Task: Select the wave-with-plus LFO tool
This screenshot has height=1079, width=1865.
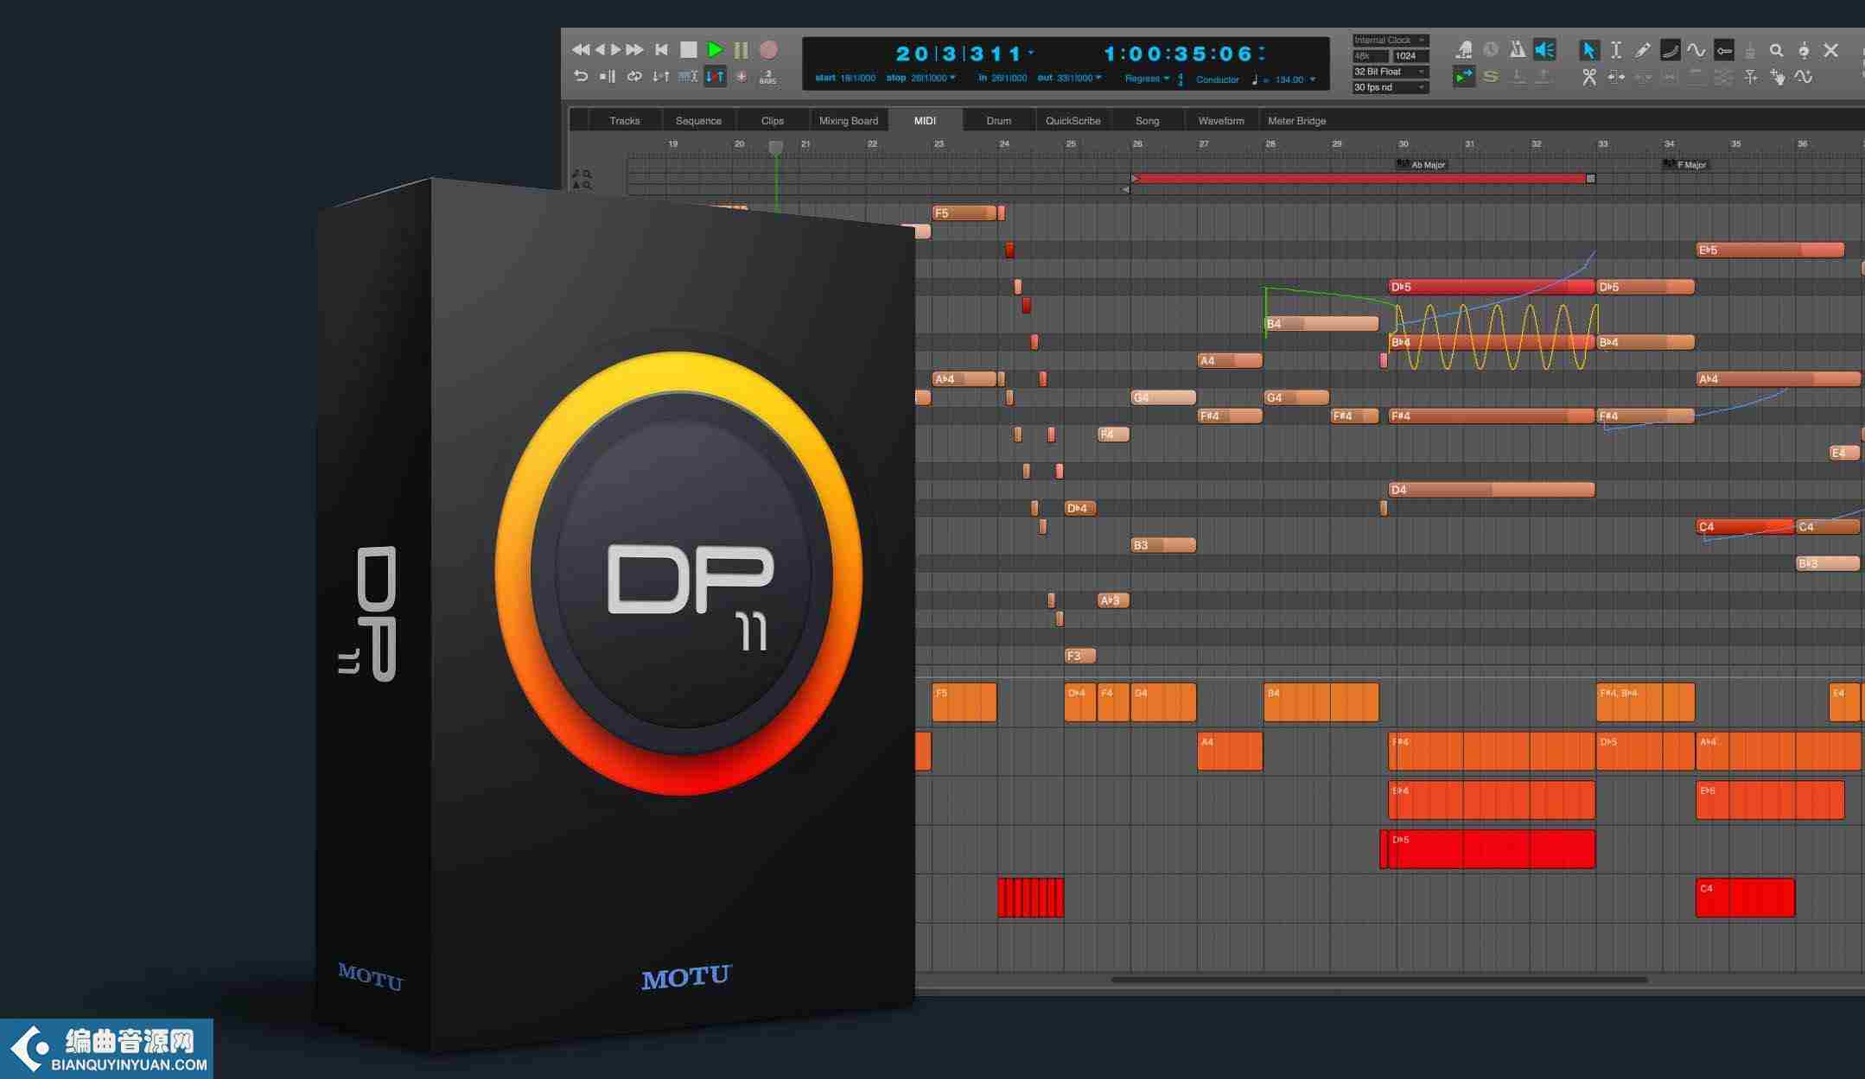Action: coord(1804,77)
